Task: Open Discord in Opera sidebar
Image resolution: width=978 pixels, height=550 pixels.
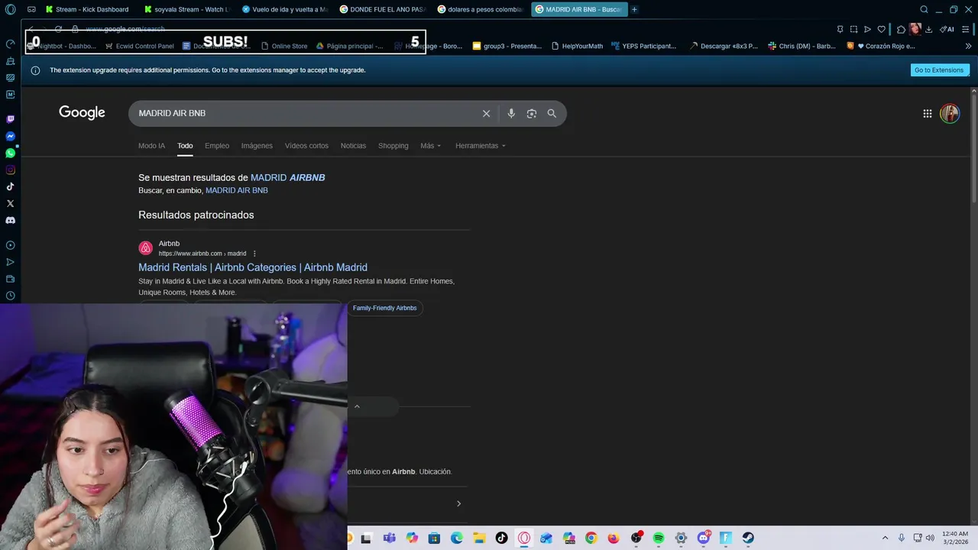Action: pyautogui.click(x=10, y=220)
